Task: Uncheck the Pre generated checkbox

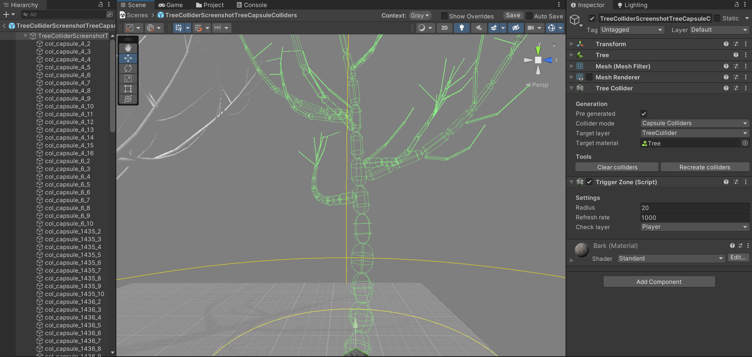Action: pos(644,114)
